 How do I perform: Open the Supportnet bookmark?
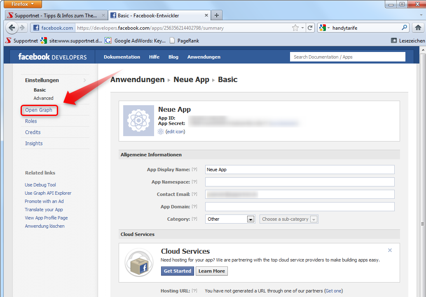[22, 40]
